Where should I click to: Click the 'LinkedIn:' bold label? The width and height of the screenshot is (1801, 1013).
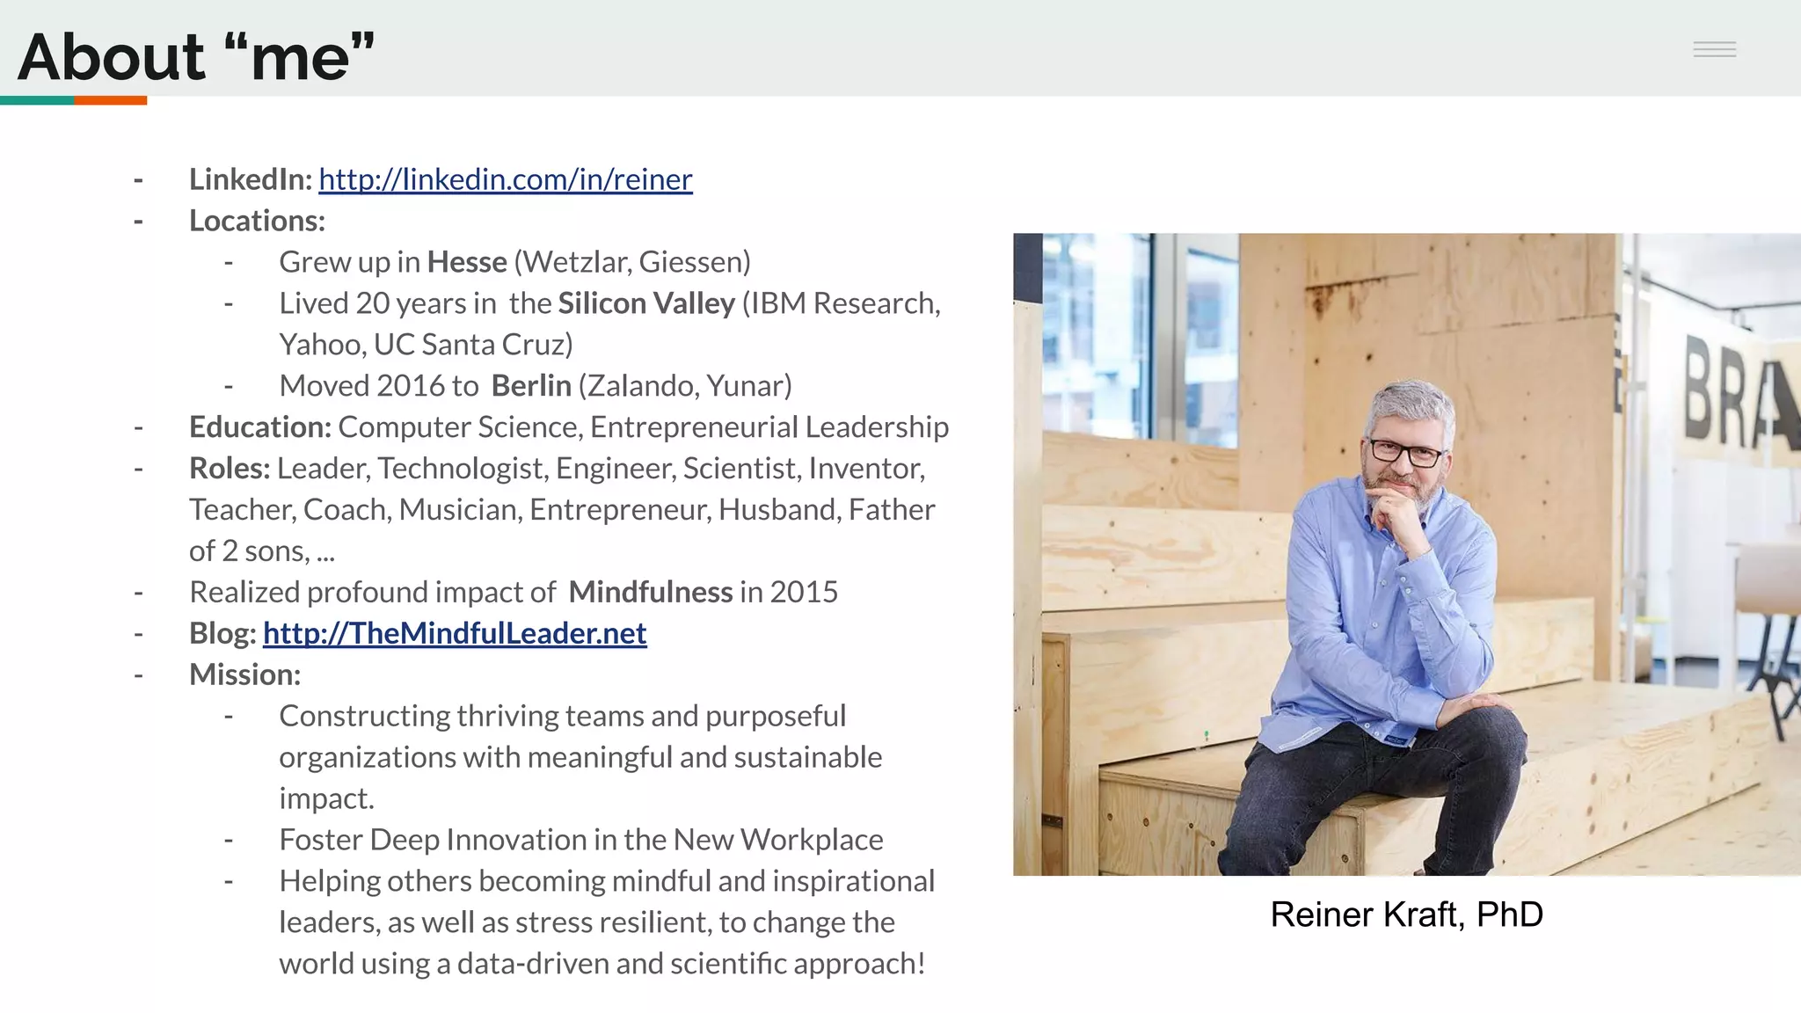click(251, 179)
